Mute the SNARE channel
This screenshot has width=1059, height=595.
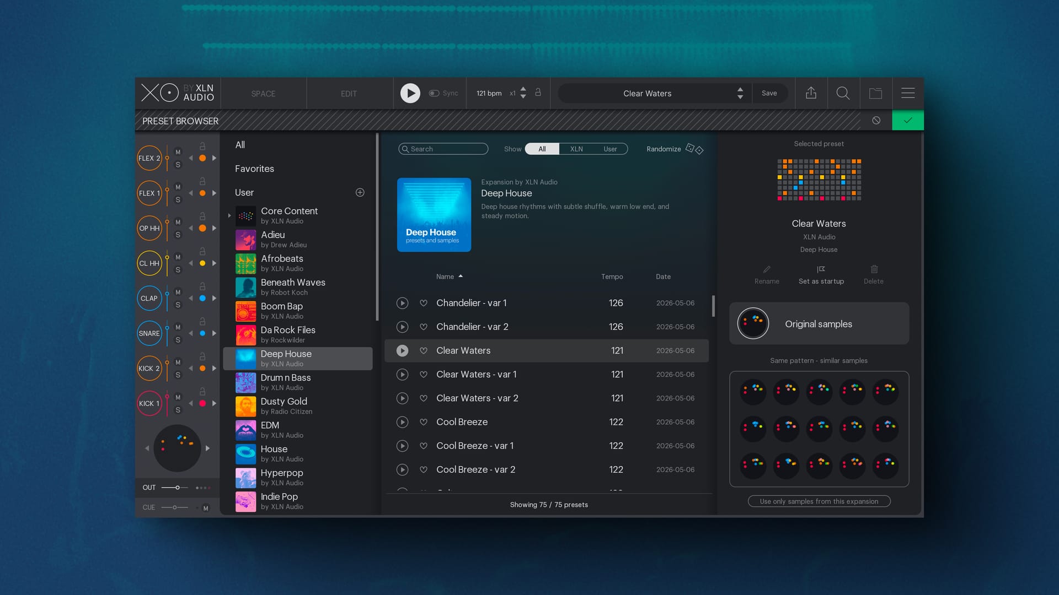(178, 327)
